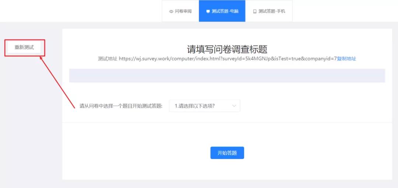Click the 开始答题 button
Image resolution: width=398 pixels, height=188 pixels.
pyautogui.click(x=227, y=153)
